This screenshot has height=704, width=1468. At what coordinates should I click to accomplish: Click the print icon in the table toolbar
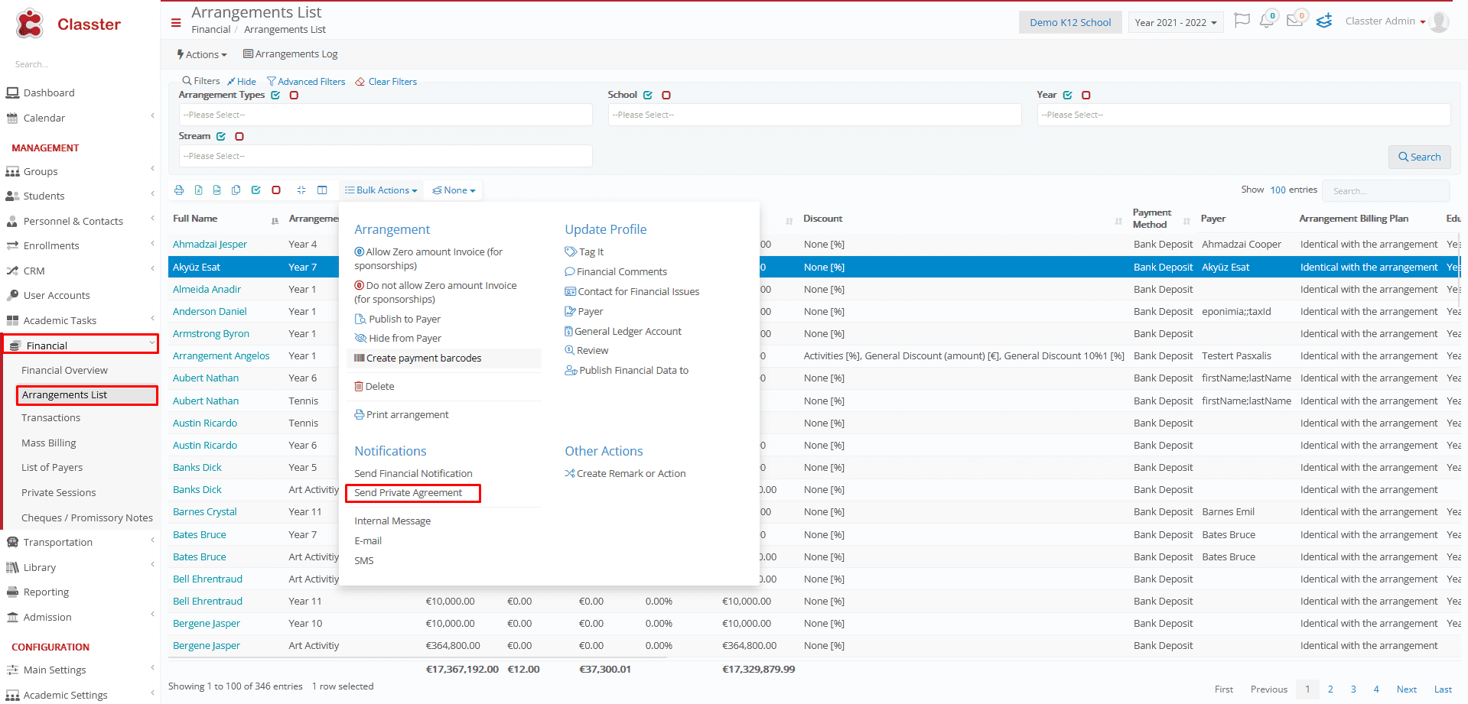(179, 190)
